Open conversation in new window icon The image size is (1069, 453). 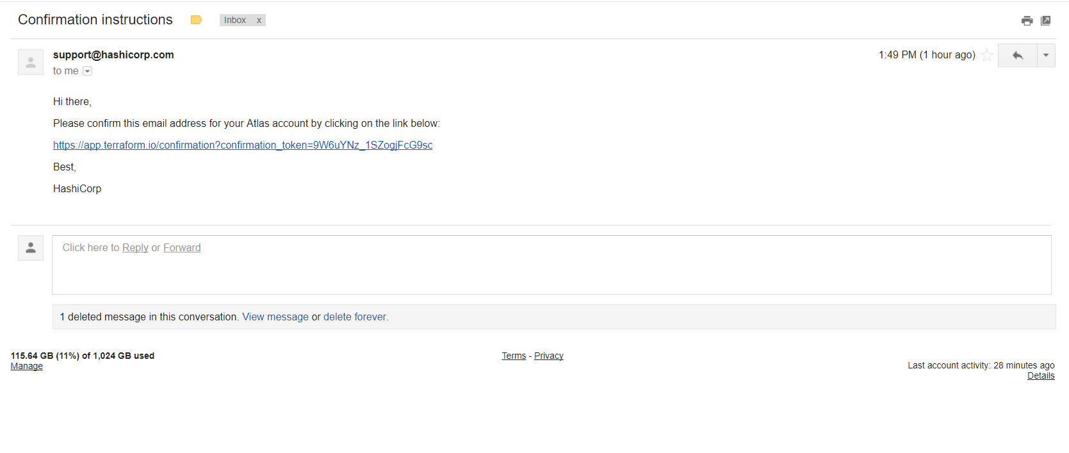[x=1046, y=21]
